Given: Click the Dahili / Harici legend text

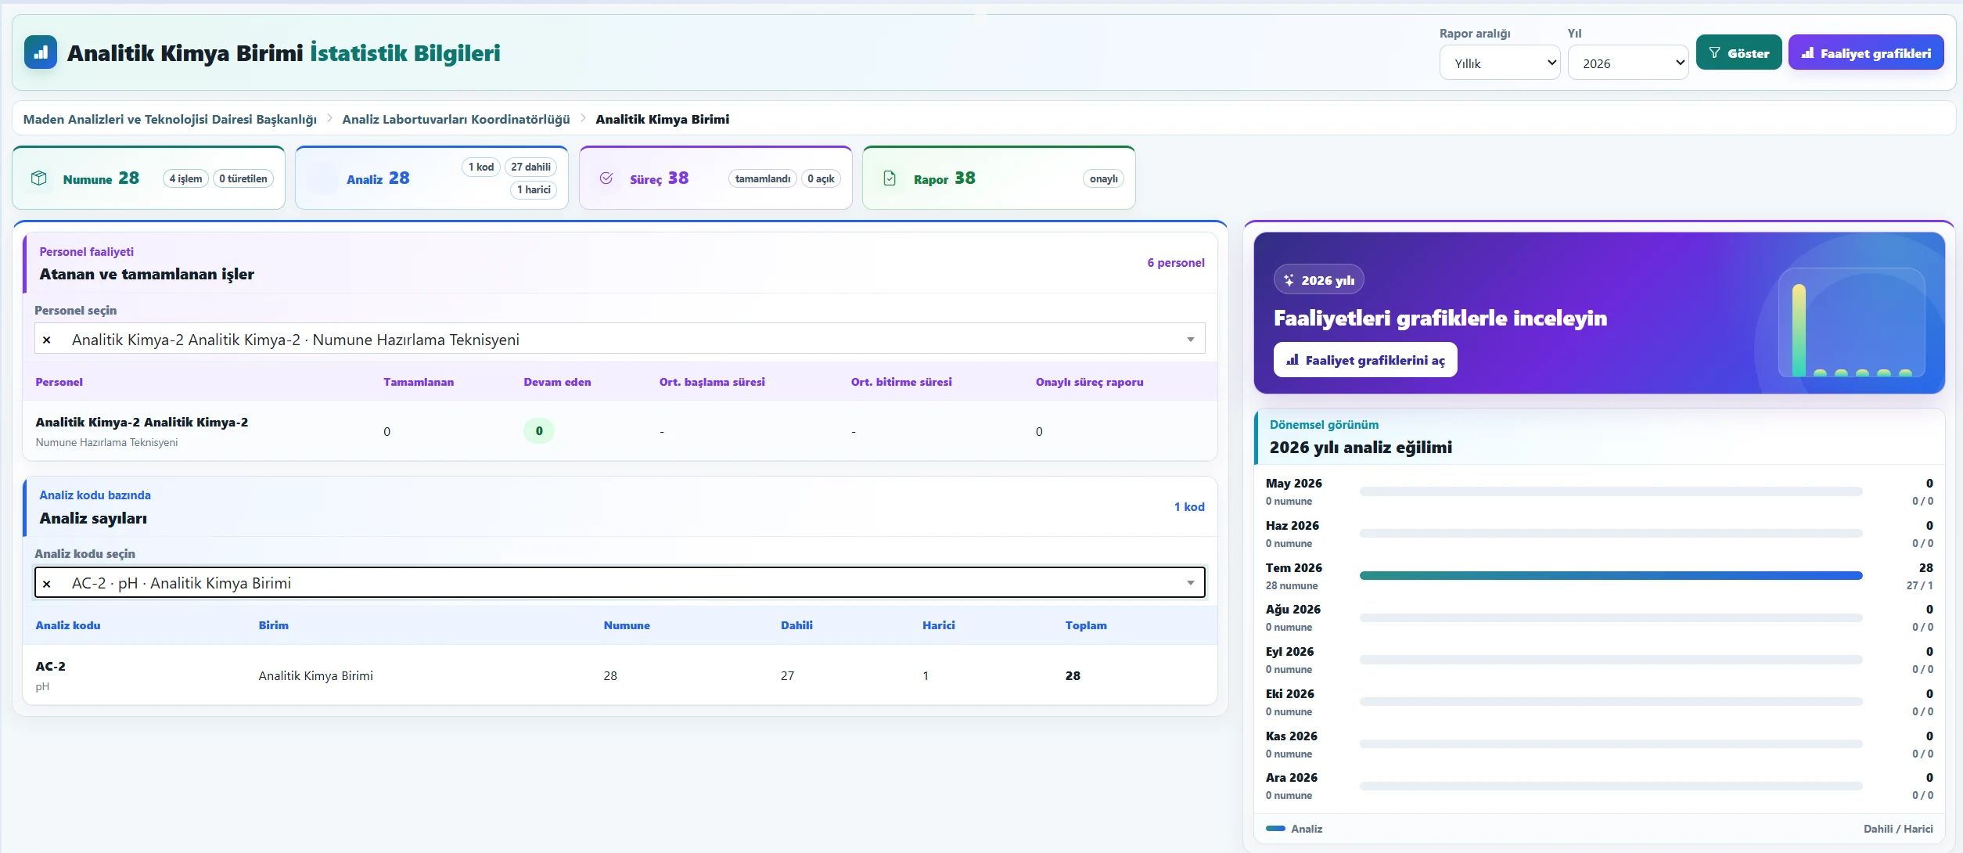Looking at the screenshot, I should click(1897, 829).
